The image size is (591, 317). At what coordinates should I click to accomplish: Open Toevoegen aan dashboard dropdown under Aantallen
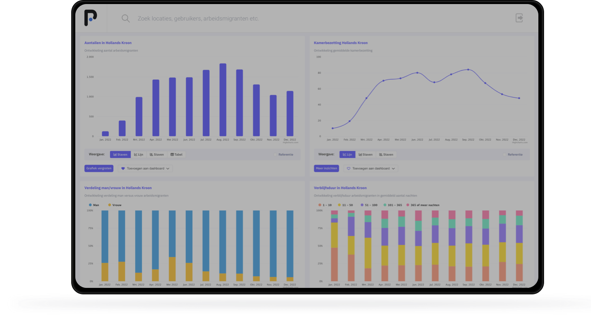(145, 168)
